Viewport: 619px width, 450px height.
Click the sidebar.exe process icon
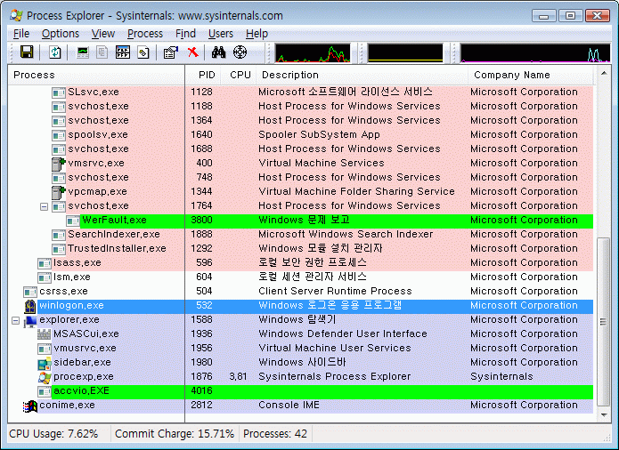45,364
